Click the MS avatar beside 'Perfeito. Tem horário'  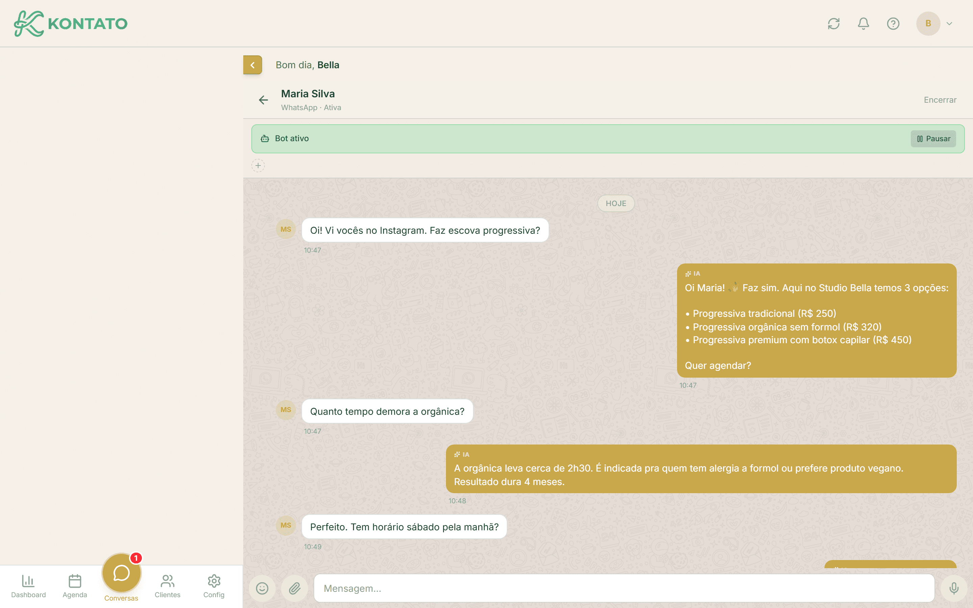[x=286, y=525]
